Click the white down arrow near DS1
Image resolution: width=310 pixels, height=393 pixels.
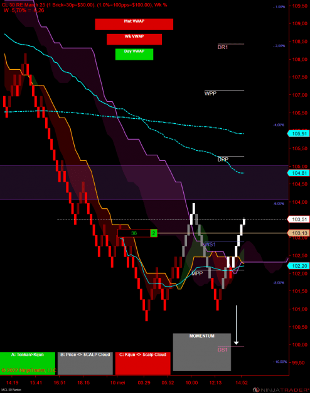(x=236, y=325)
